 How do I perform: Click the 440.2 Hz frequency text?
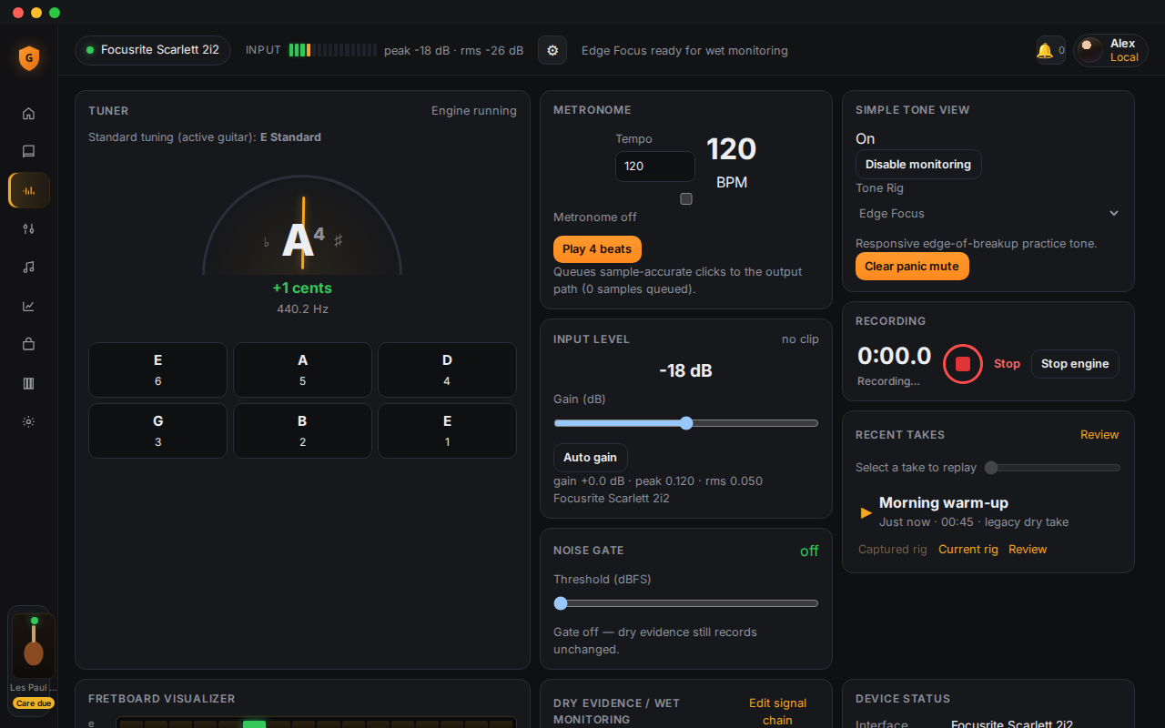[x=302, y=309]
